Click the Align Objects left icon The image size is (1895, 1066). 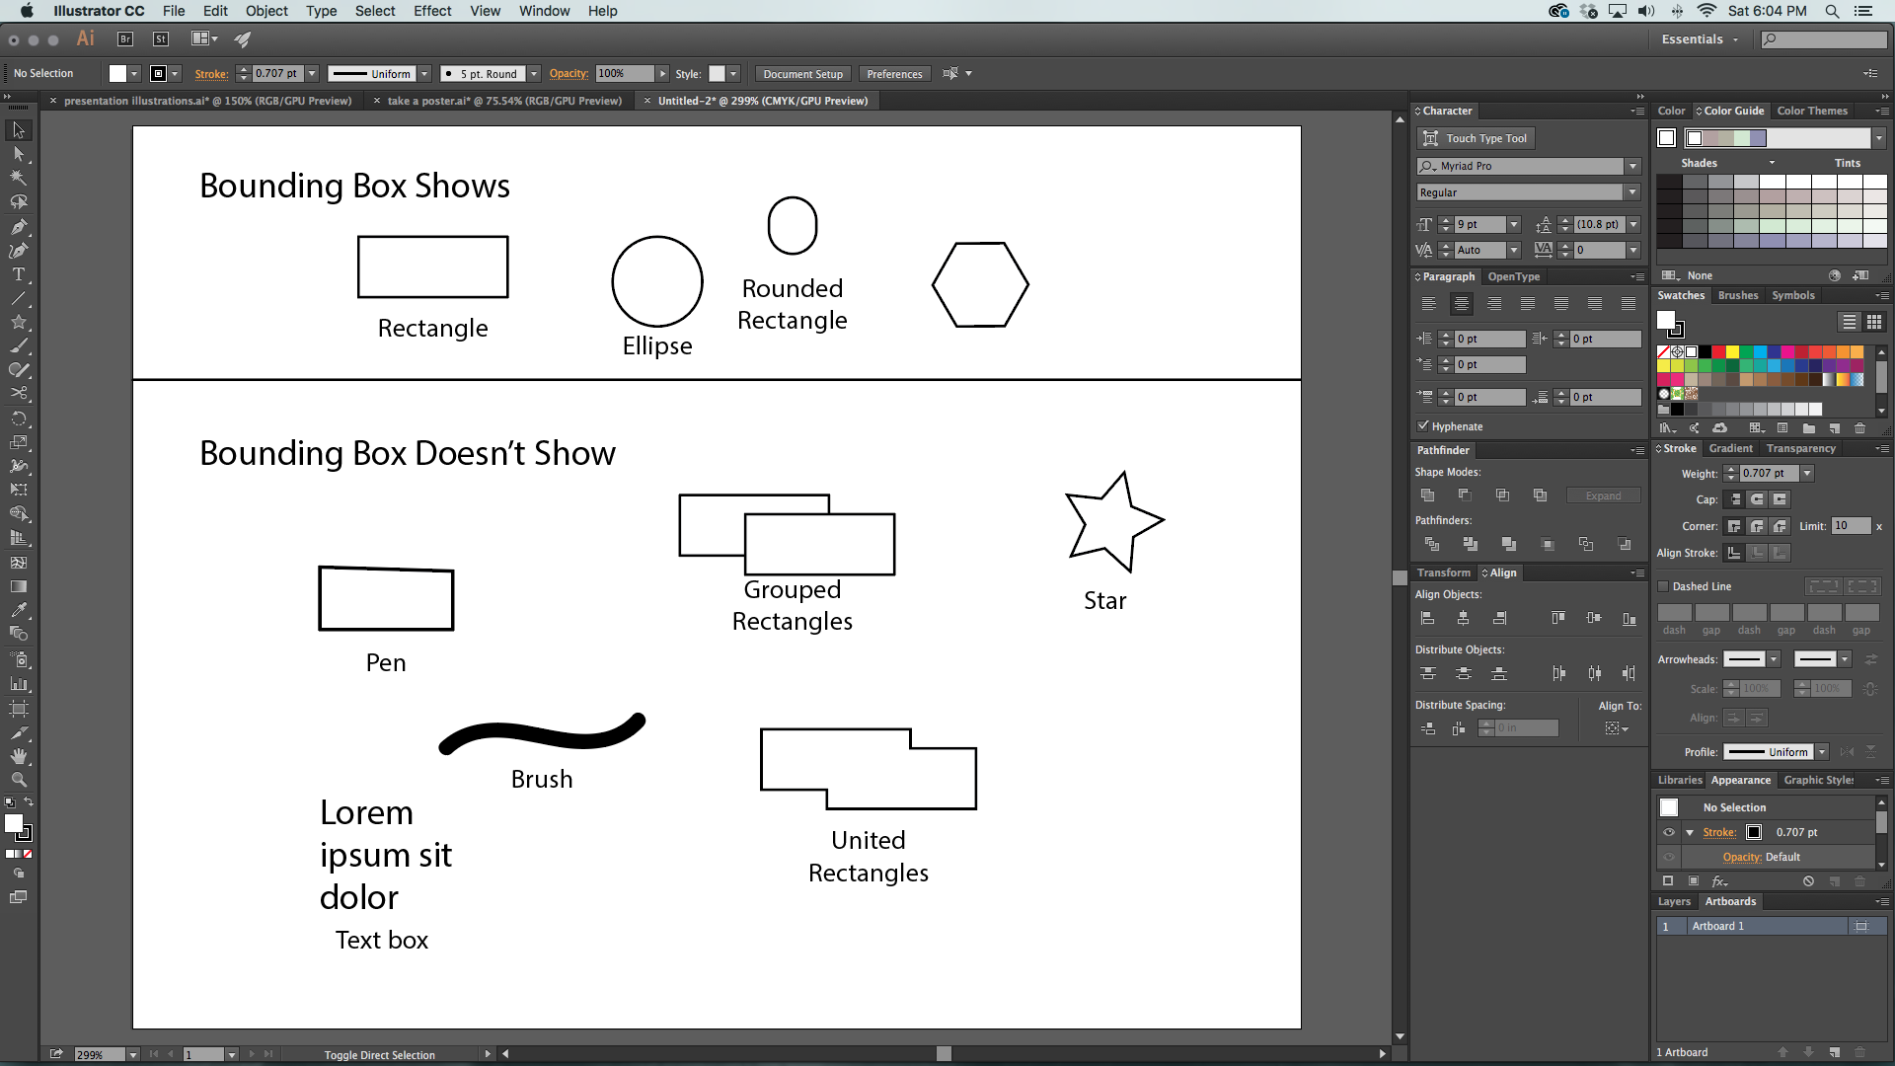[x=1428, y=618]
